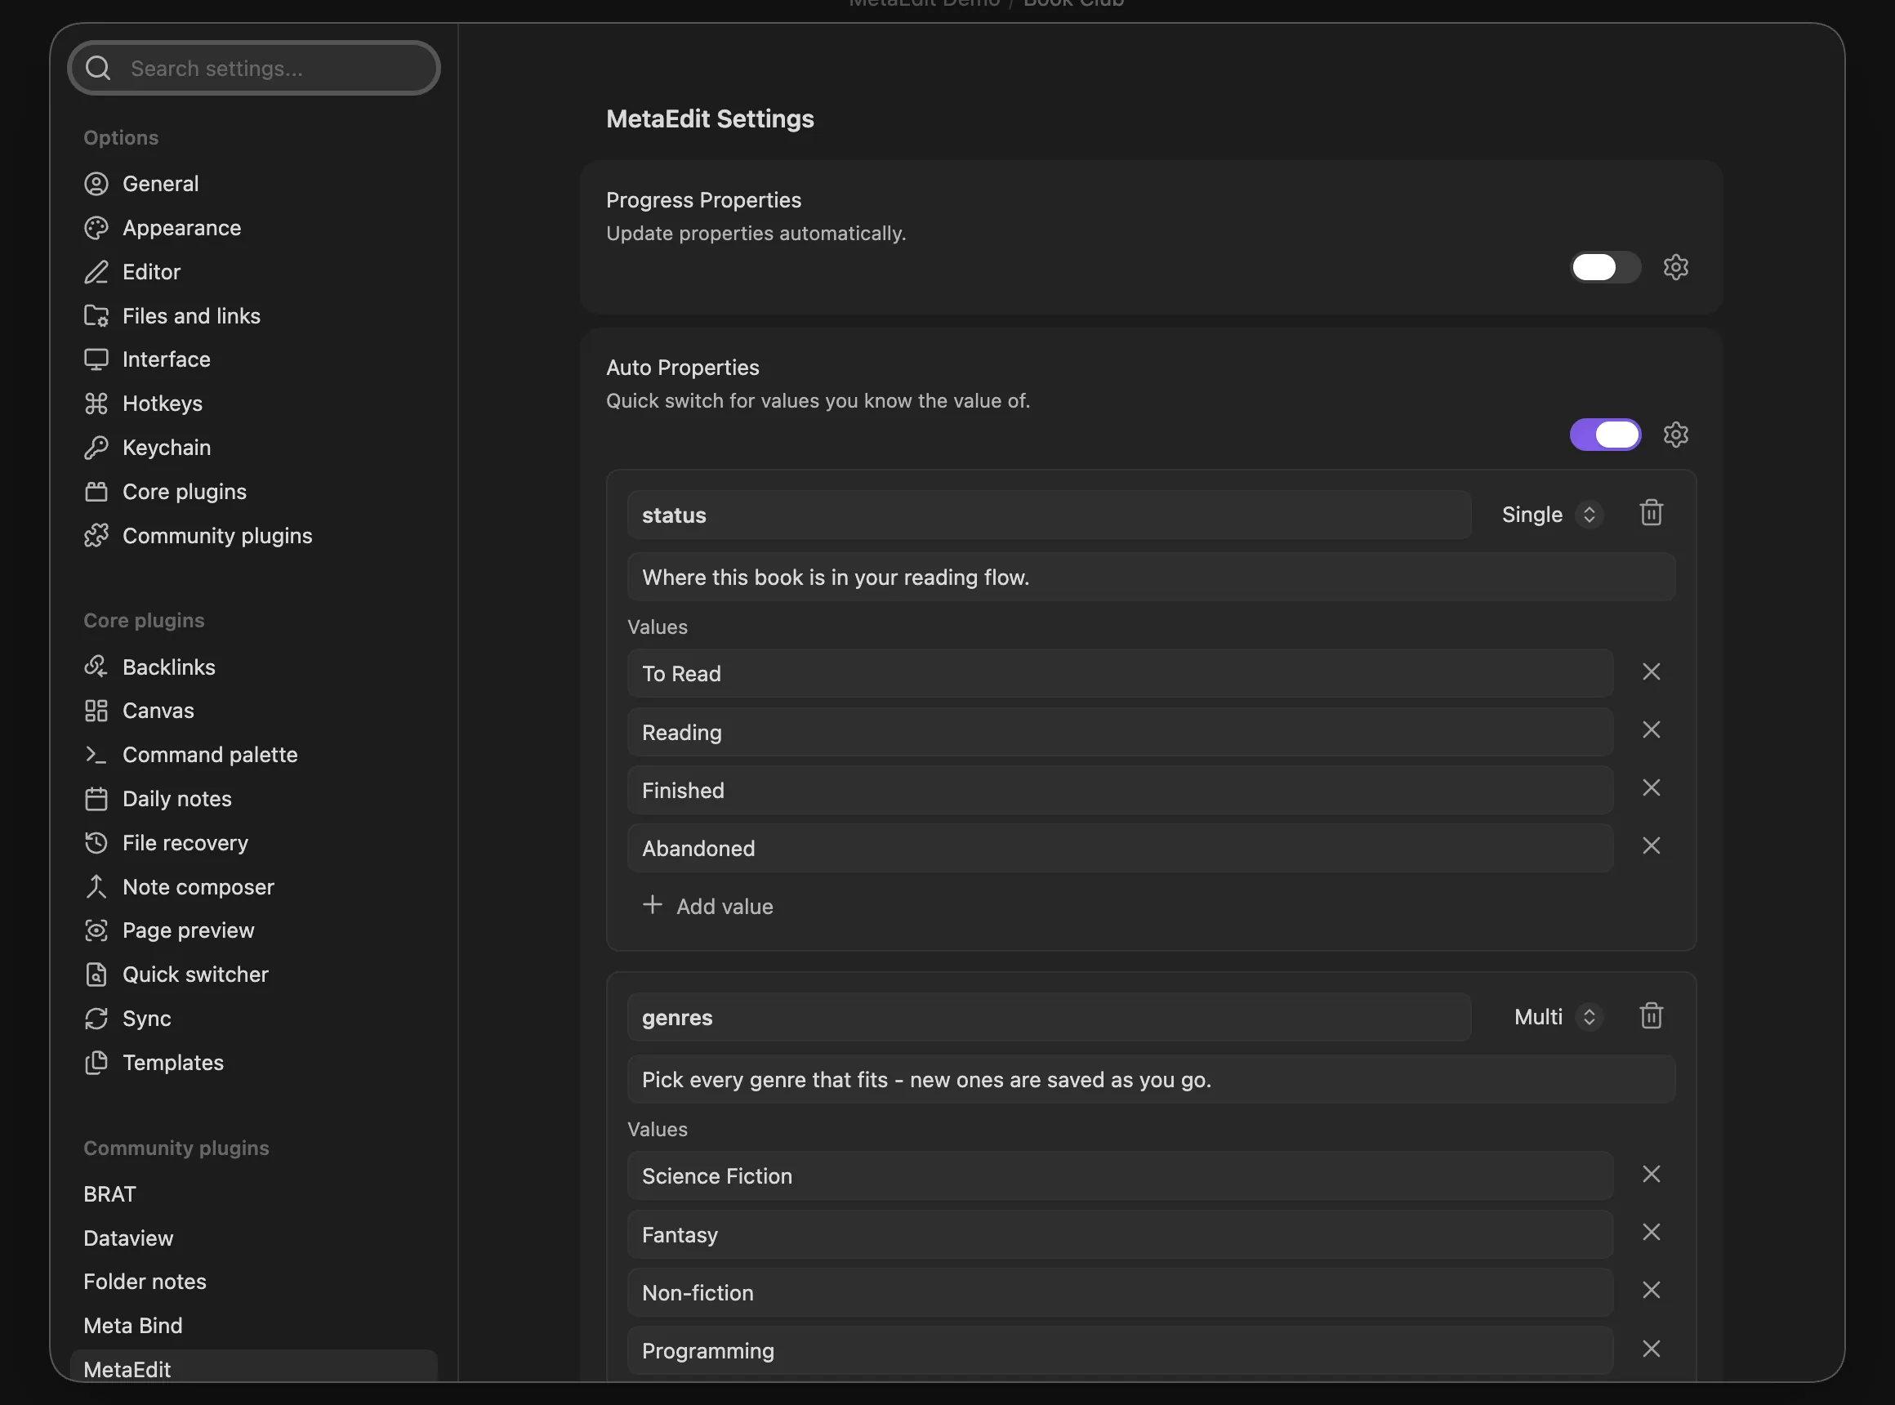Disable the Auto Properties toggle
Screen dimensions: 1895x1405
(1605, 435)
